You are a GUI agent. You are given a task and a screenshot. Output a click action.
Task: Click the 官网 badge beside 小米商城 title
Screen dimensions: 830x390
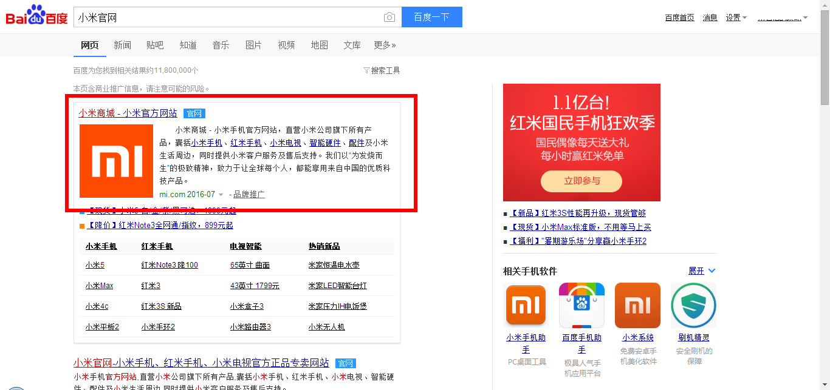tap(194, 113)
